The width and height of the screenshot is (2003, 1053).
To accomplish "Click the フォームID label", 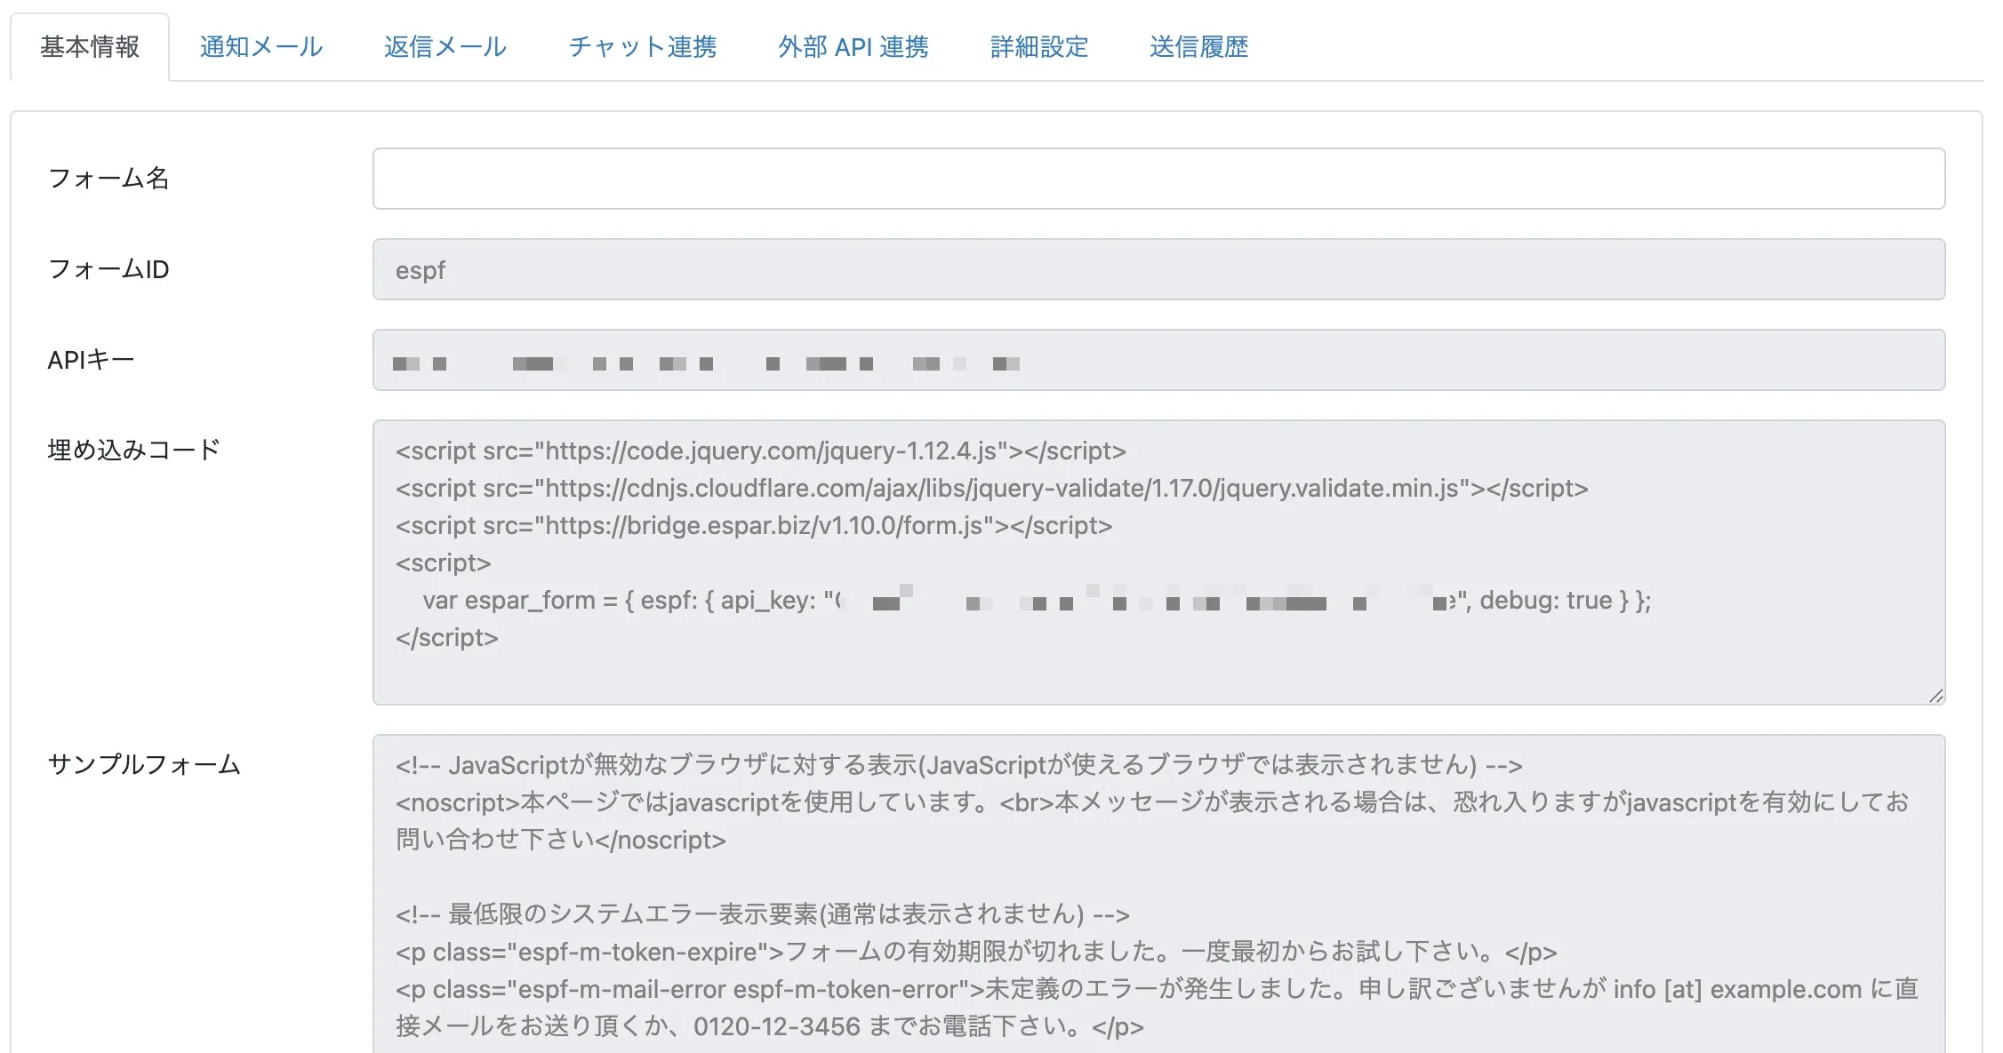I will pyautogui.click(x=108, y=269).
